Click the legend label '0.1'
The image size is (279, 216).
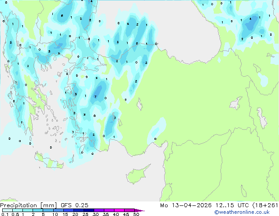(5, 214)
